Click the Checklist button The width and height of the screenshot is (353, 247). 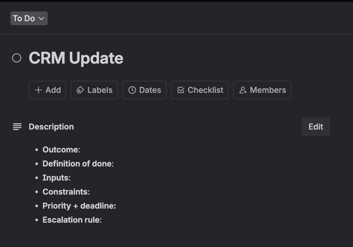click(199, 90)
